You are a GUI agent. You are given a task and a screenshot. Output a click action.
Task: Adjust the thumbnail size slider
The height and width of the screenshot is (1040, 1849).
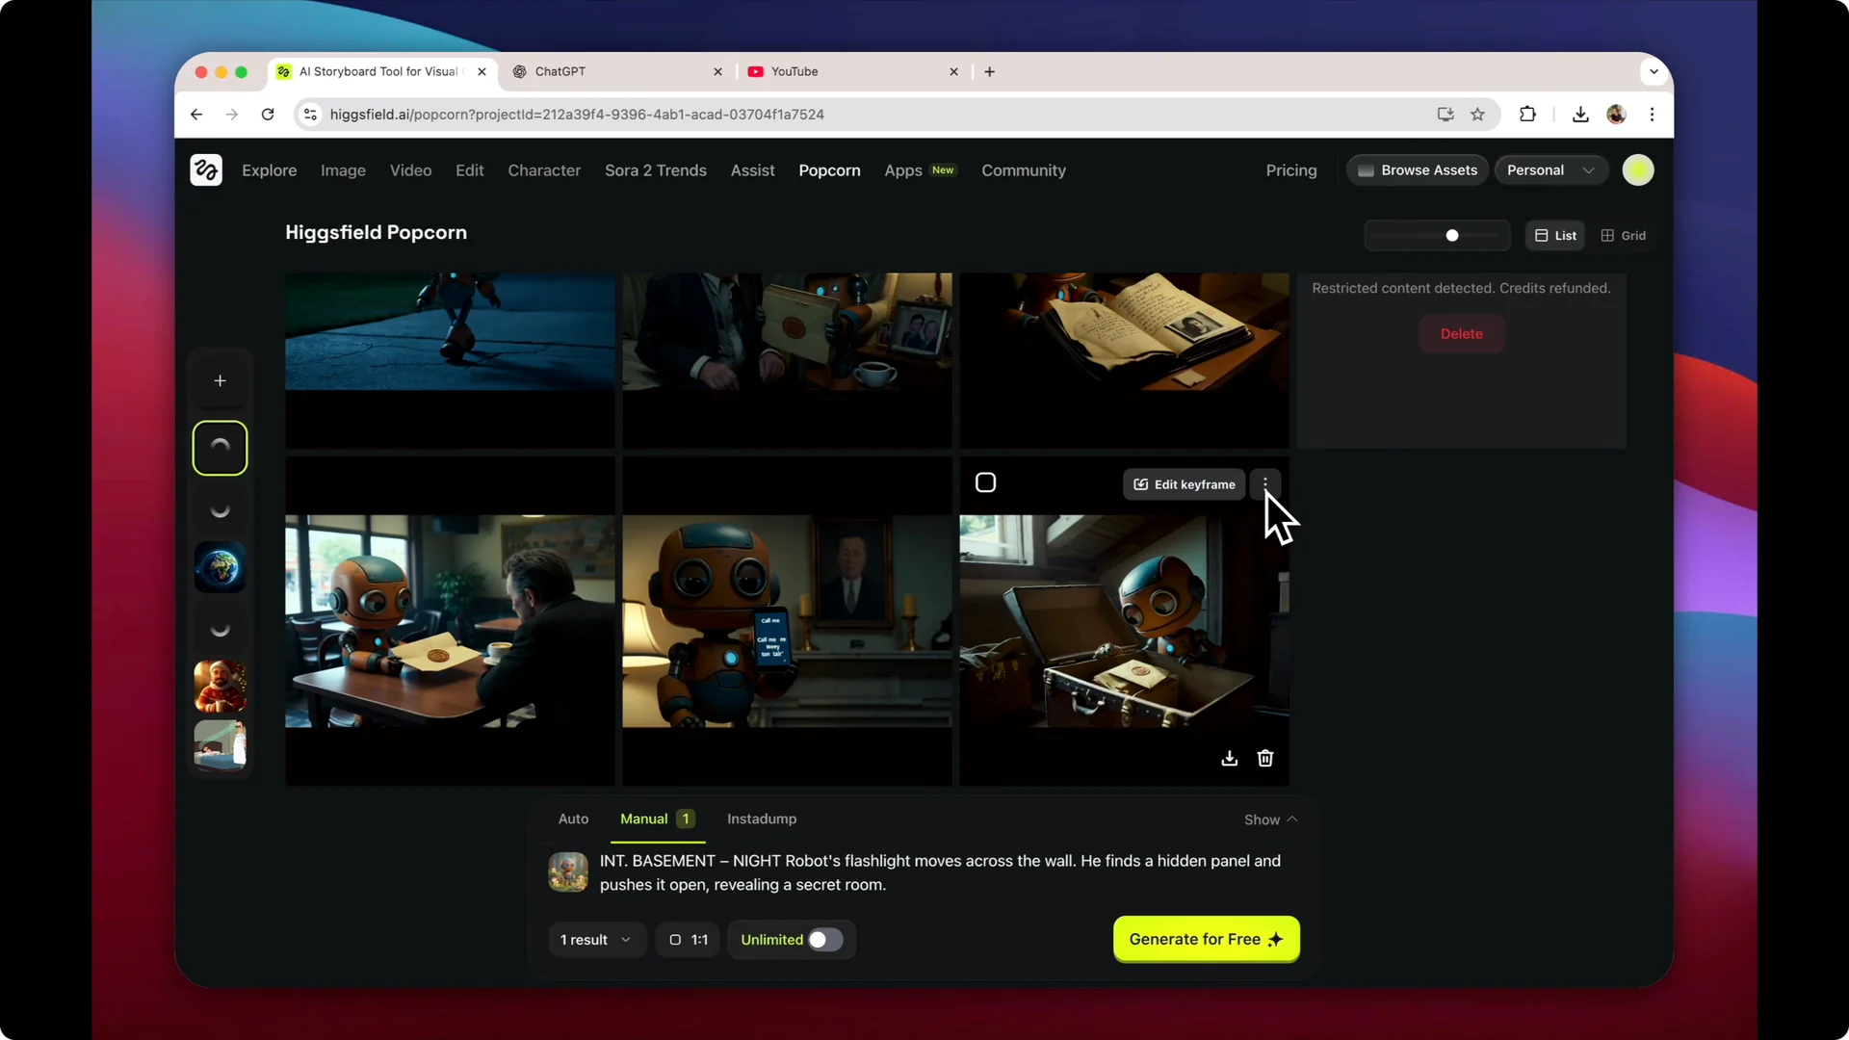point(1452,235)
